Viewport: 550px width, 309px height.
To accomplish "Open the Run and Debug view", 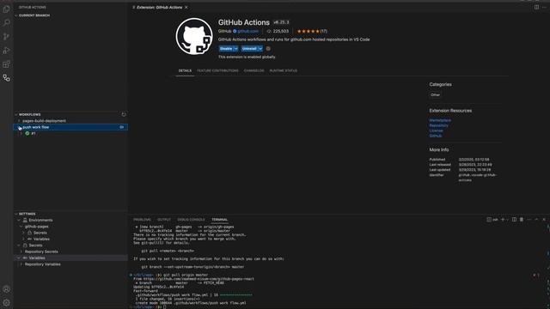I will 6,51.
